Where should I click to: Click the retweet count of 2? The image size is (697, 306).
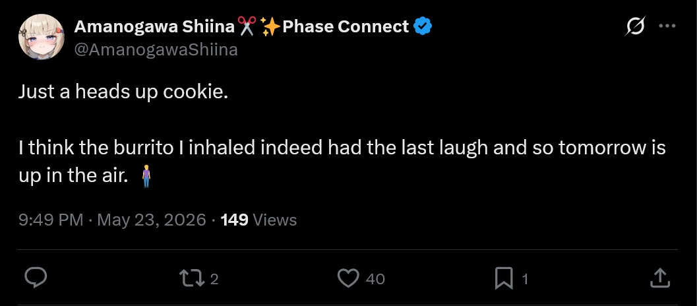coord(214,280)
